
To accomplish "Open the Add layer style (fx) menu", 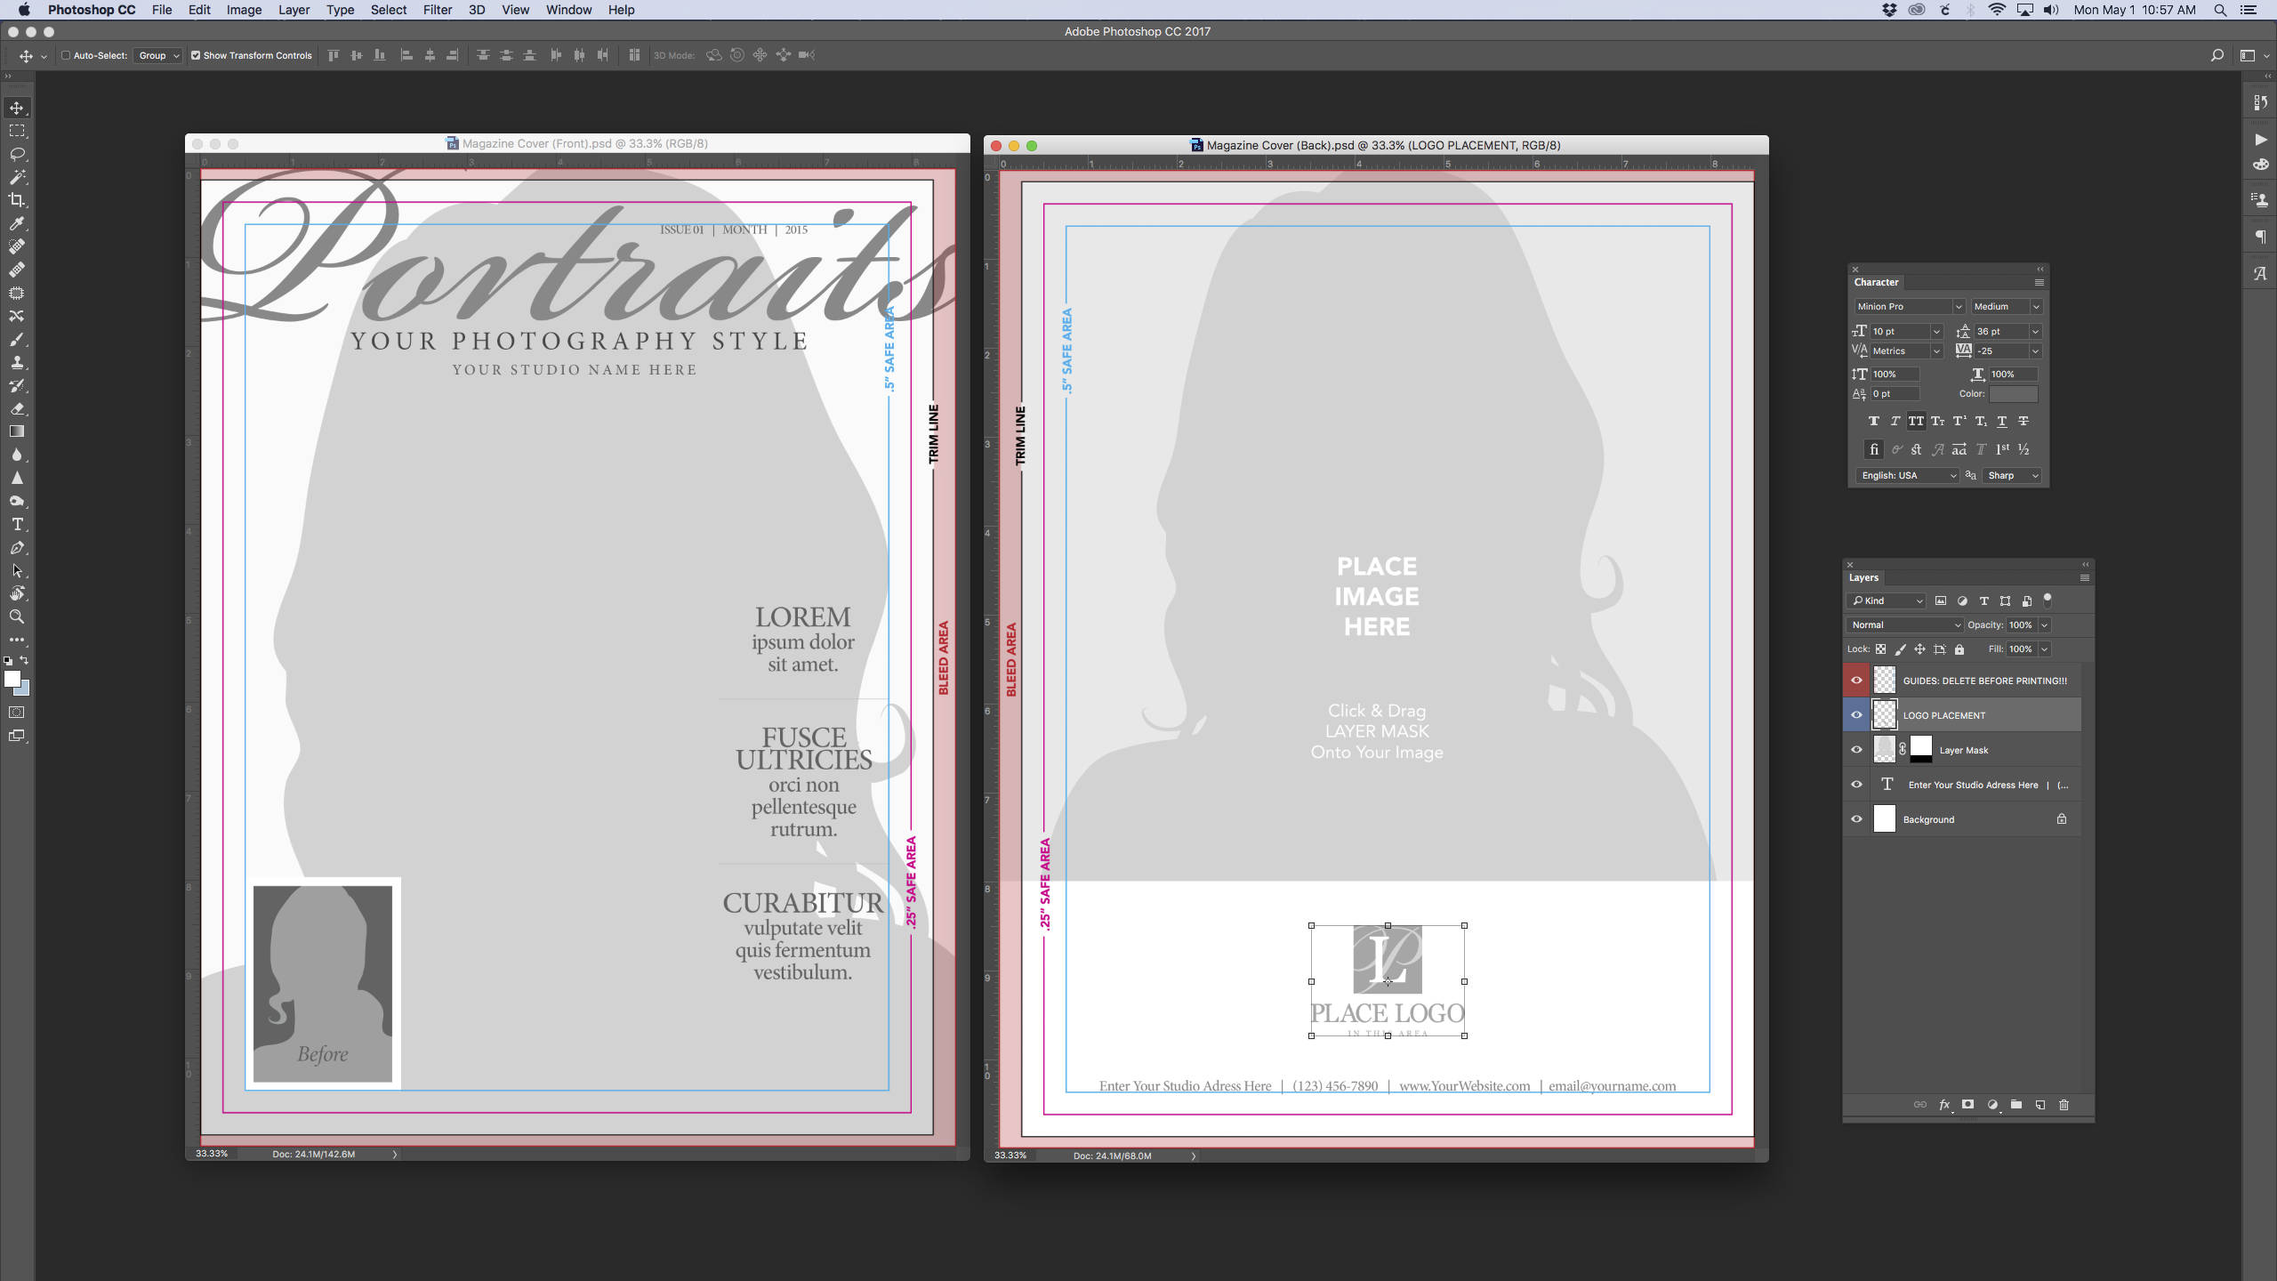I will (1943, 1104).
